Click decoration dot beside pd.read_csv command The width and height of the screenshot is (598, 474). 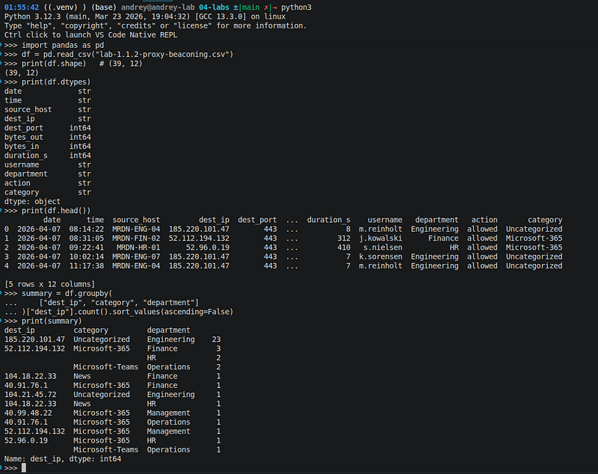point(1,54)
